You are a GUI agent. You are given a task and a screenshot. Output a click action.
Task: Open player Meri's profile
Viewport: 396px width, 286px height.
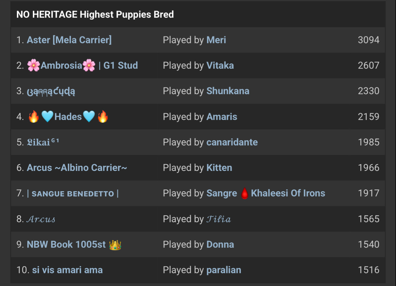click(x=216, y=40)
